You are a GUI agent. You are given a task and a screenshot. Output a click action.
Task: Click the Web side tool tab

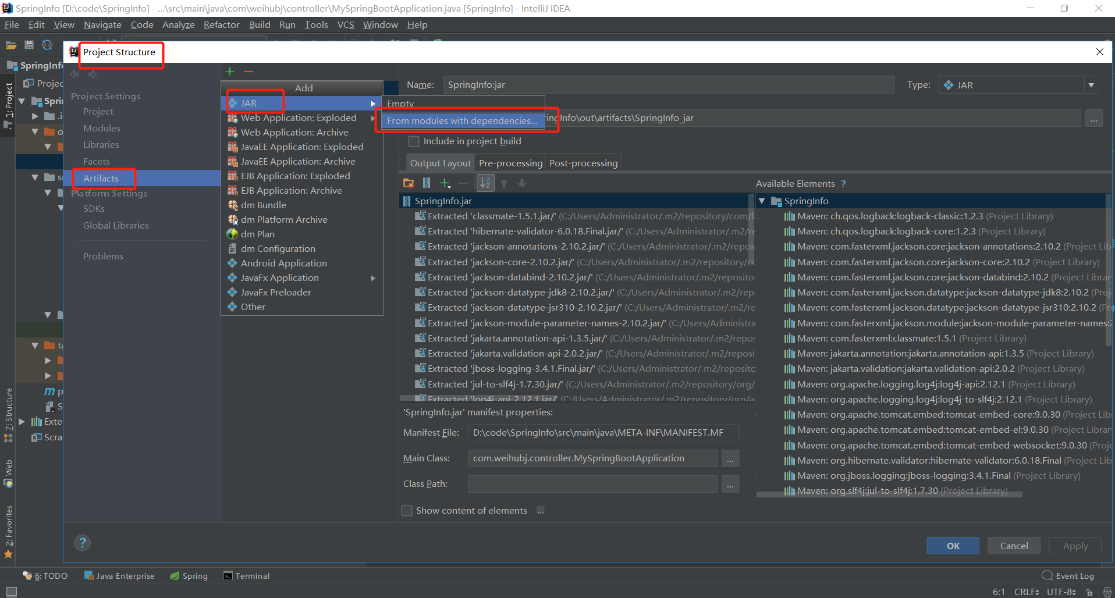[9, 474]
